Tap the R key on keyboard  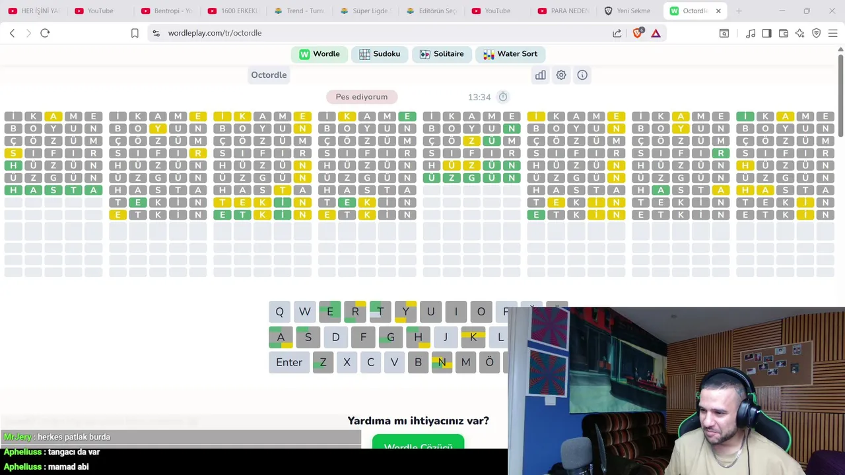point(355,312)
